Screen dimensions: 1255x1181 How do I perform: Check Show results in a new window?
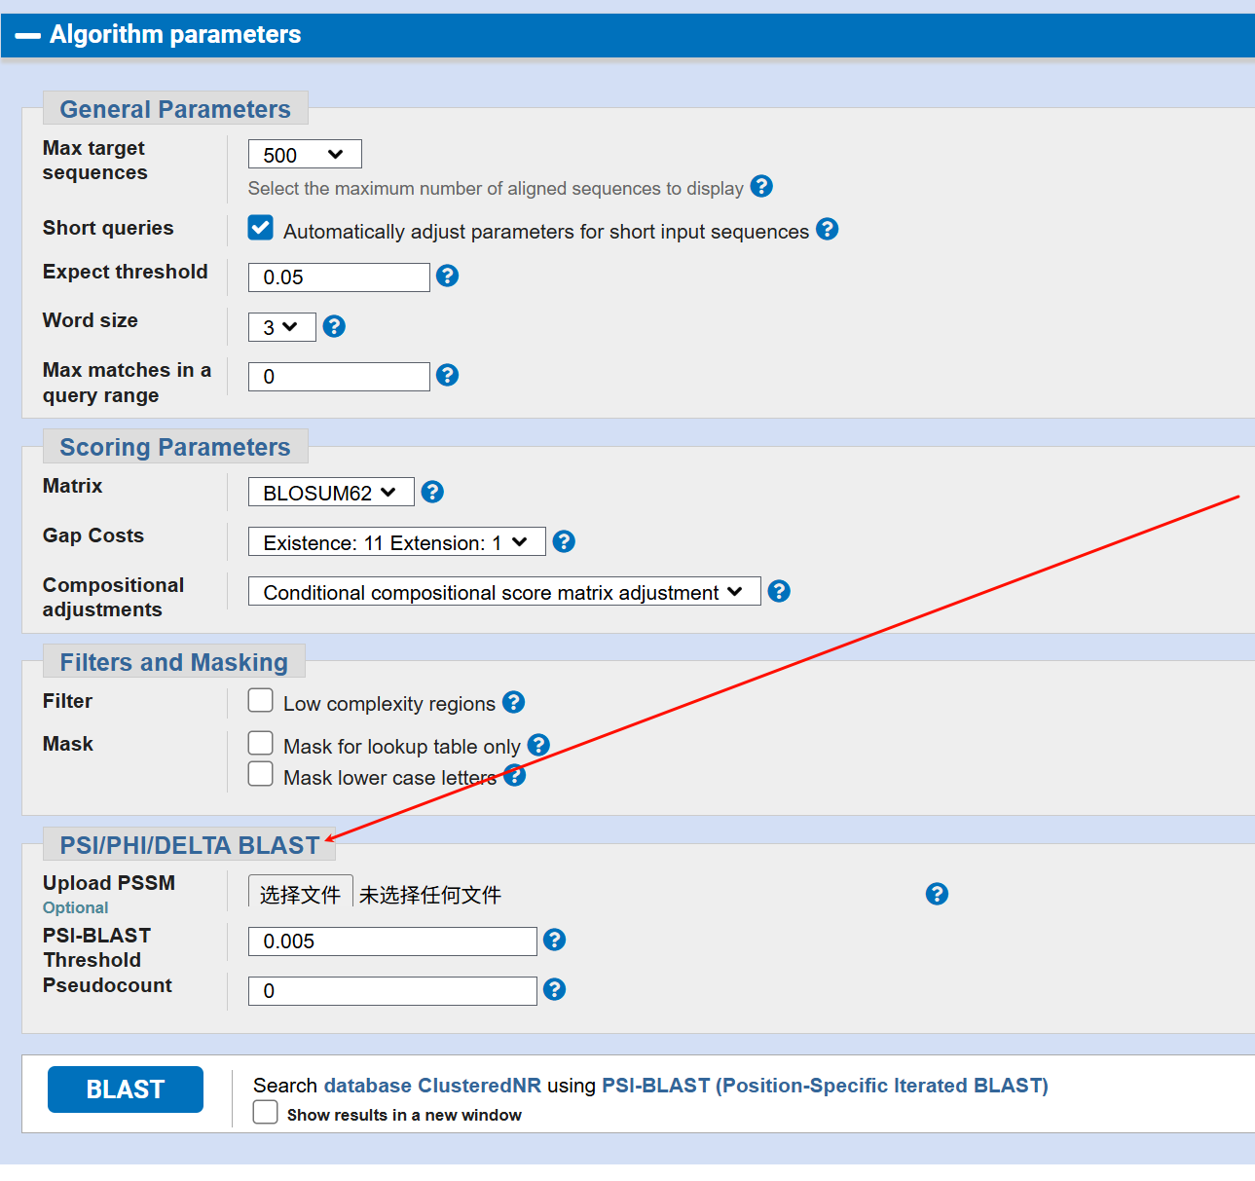coord(266,1112)
